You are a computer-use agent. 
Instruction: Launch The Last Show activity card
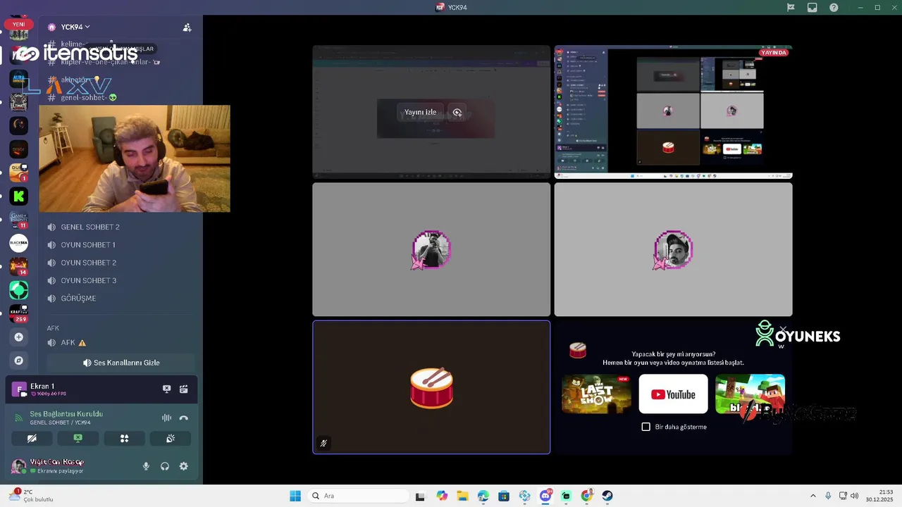[x=596, y=394]
